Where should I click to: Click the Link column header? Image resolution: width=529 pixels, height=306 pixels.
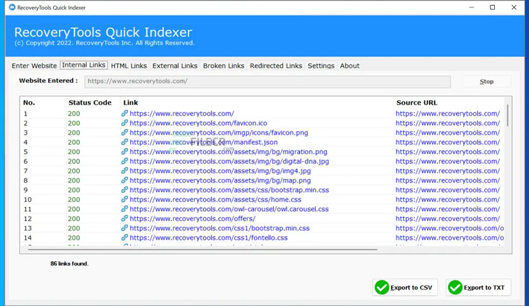[130, 102]
